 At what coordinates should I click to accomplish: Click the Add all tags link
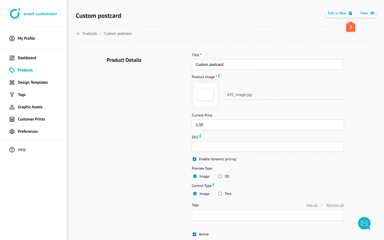coord(312,205)
